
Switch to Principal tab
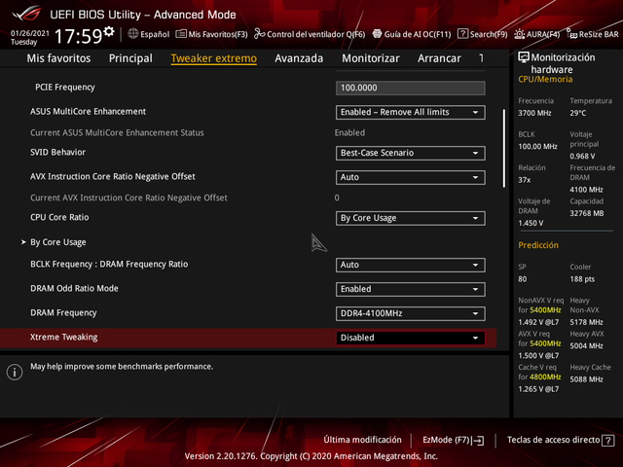[x=130, y=58]
